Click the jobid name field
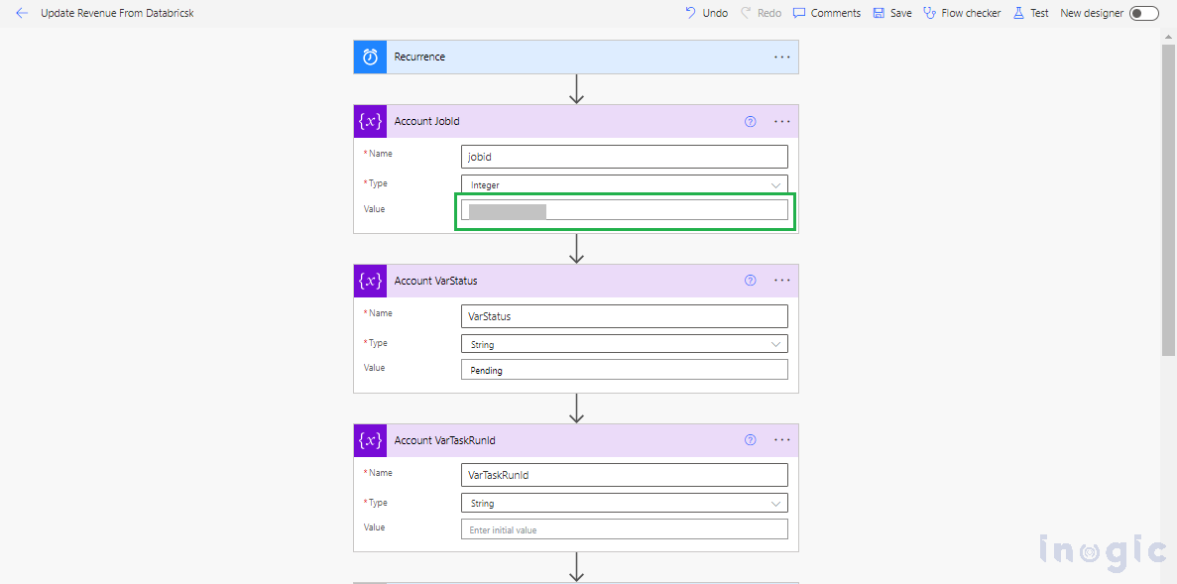Screen dimensions: 1177x584 tap(625, 157)
